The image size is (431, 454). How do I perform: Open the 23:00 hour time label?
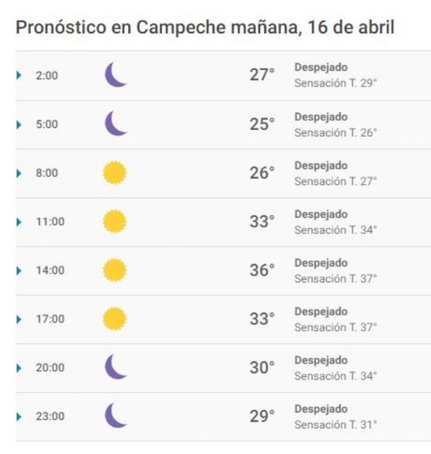coord(50,416)
